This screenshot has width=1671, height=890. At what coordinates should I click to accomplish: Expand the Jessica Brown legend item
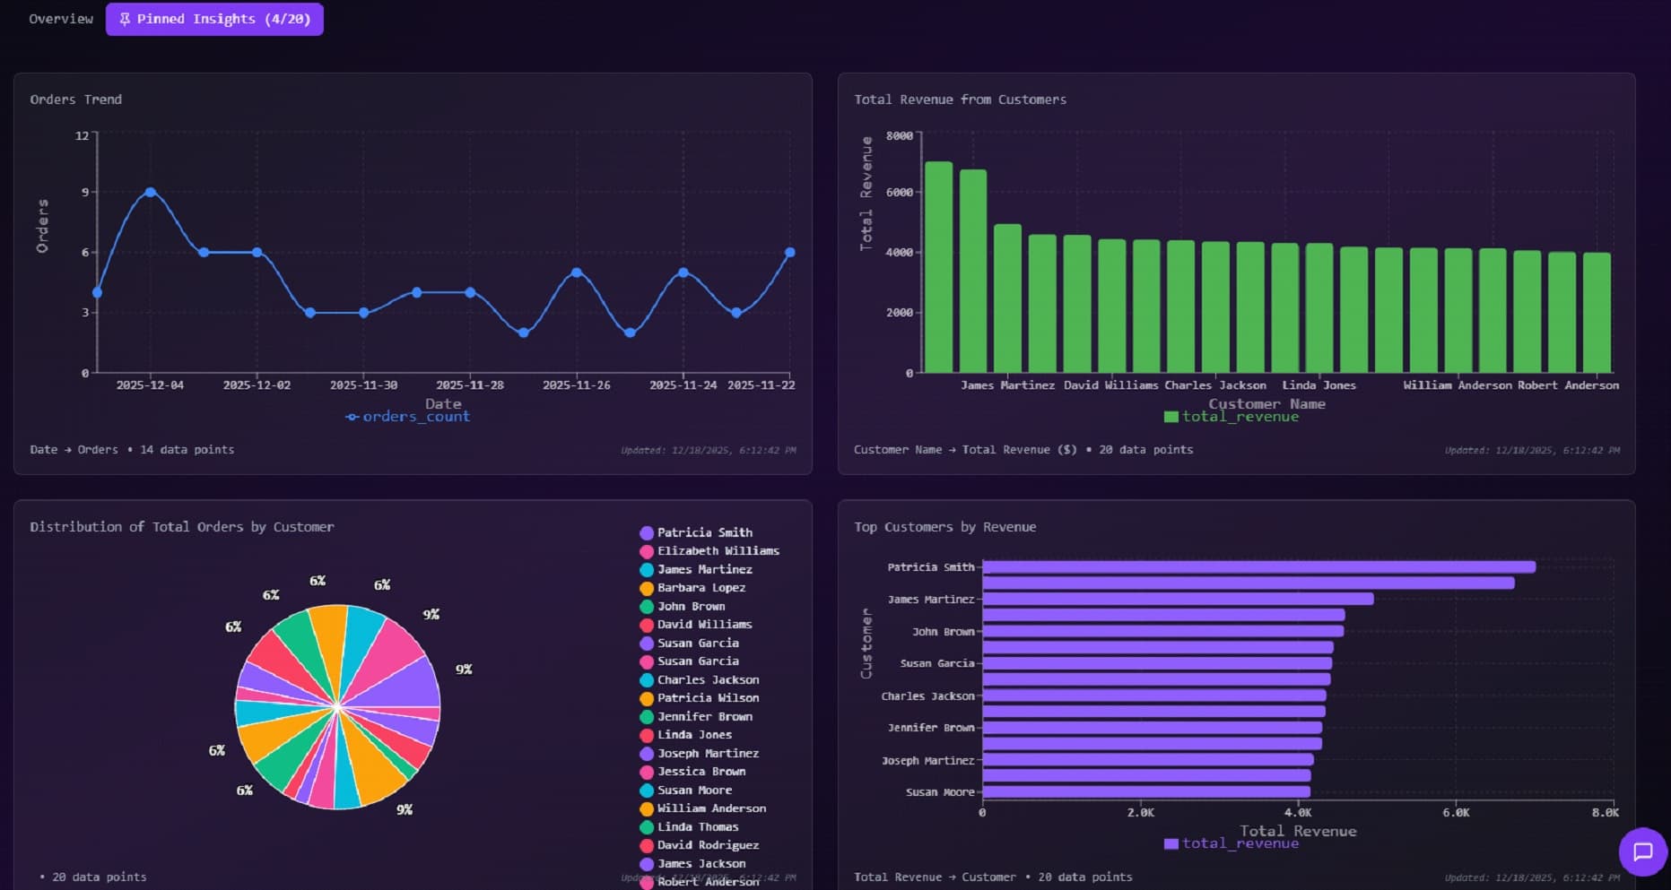(700, 771)
